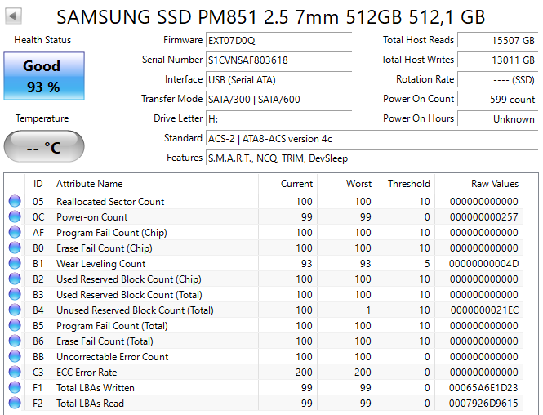This screenshot has width=543, height=415.
Task: Click the Drive Letter field H:
Action: pos(278,119)
